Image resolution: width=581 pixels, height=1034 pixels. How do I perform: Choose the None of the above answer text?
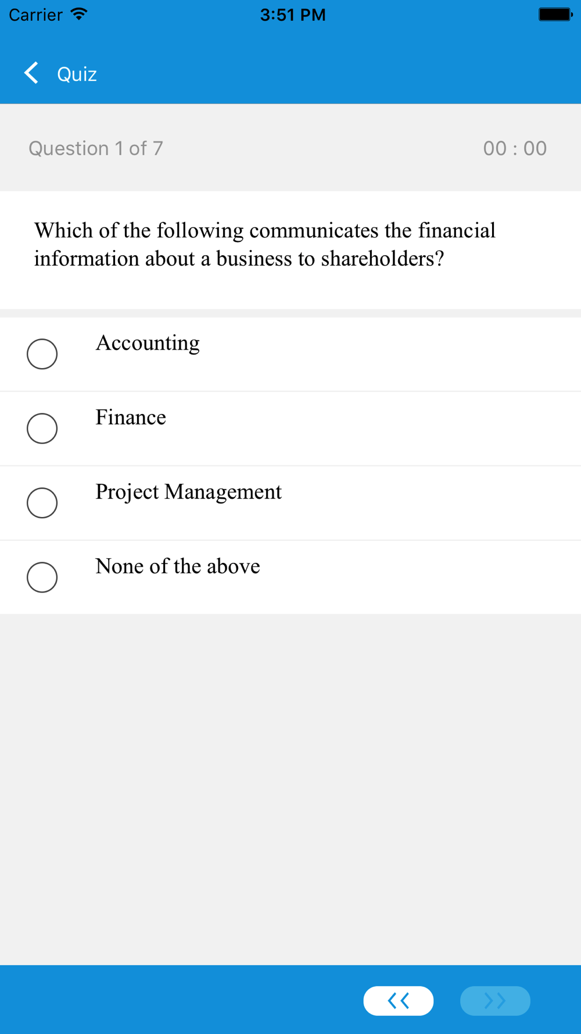pos(178,566)
